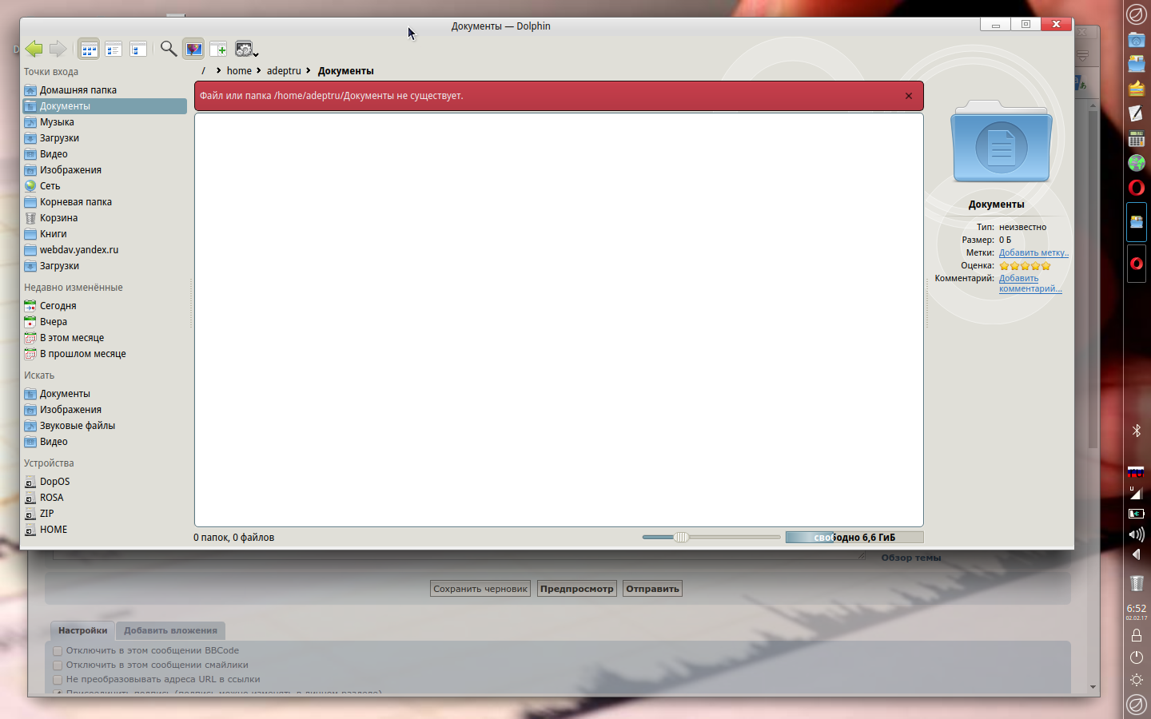Viewport: 1151px width, 719px height.
Task: Click the Добавить комментарий... link
Action: [1030, 284]
